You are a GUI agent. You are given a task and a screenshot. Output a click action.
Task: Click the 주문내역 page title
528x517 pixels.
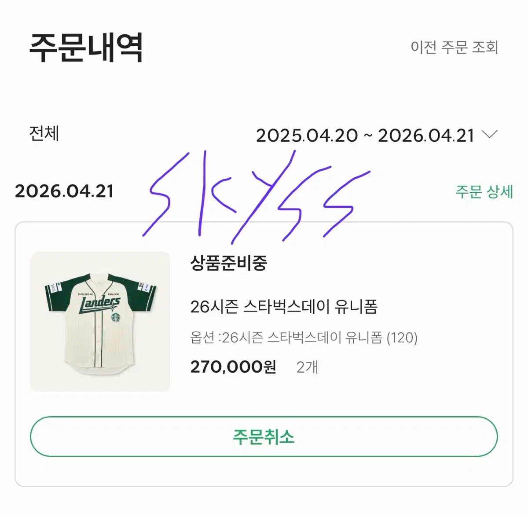point(86,47)
